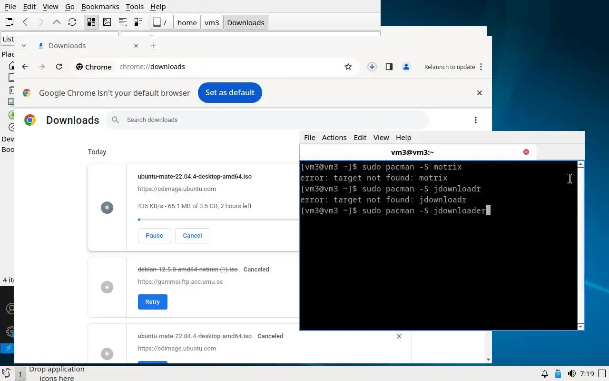Click the disc icon of the debian download
Screen dimensions: 609x381
tap(107, 287)
